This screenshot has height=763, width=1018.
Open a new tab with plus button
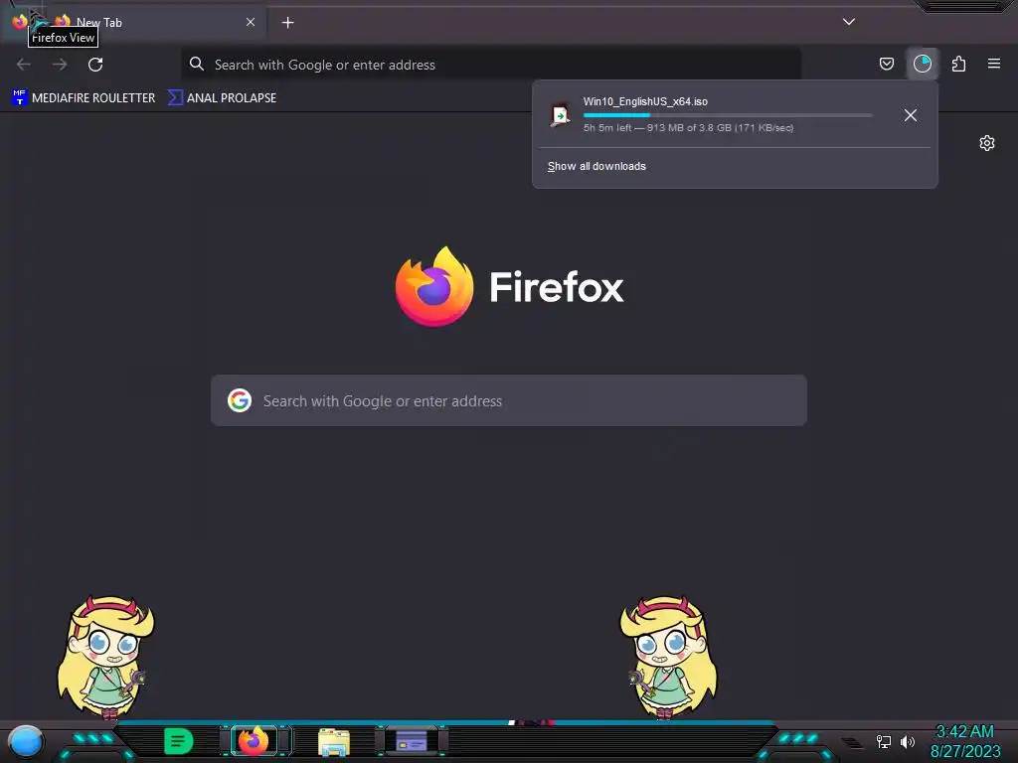[287, 23]
